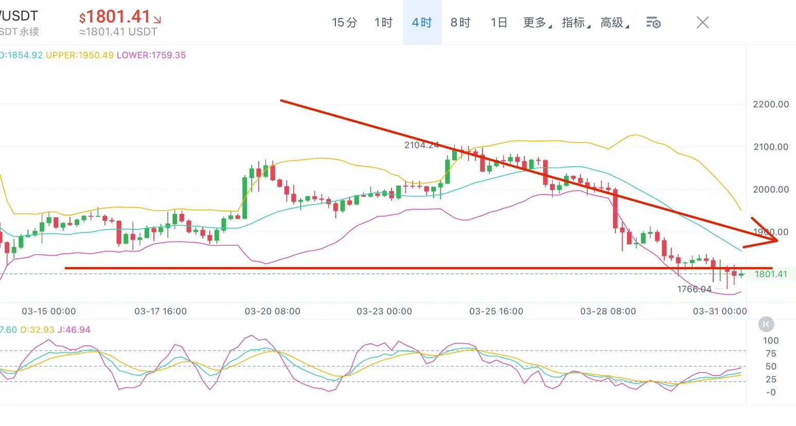Switch to the 15分 timeframe tab
796x426 pixels.
coord(344,23)
